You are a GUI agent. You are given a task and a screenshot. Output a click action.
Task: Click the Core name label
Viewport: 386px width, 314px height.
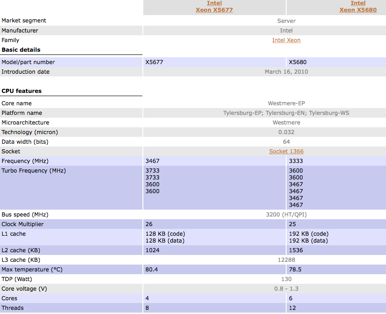tap(16, 103)
